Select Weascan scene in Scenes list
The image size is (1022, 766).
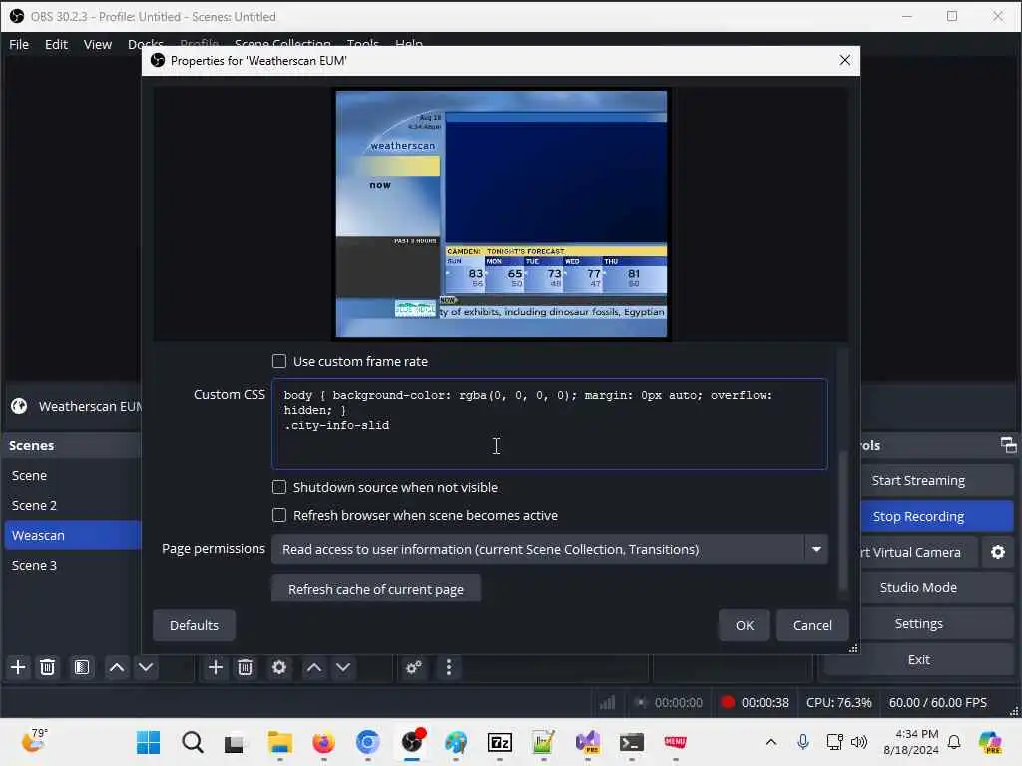[x=72, y=535]
